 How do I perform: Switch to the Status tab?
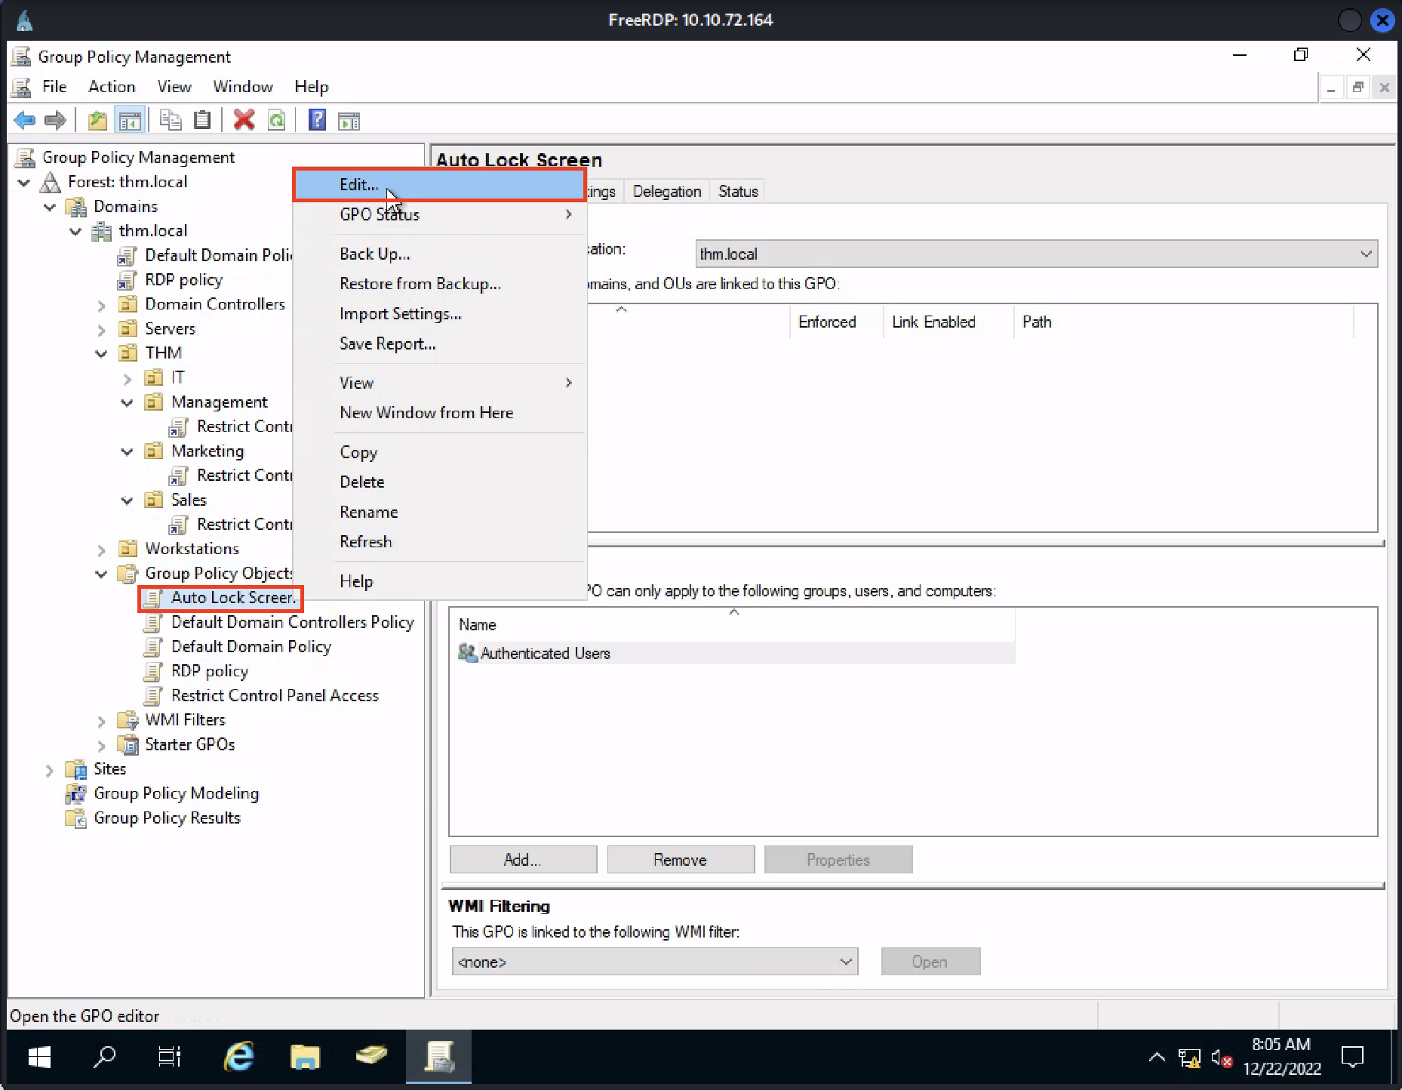point(738,192)
